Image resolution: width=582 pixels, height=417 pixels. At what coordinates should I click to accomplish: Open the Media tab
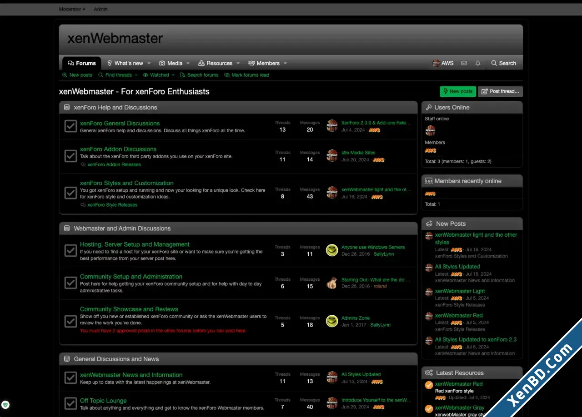[171, 63]
